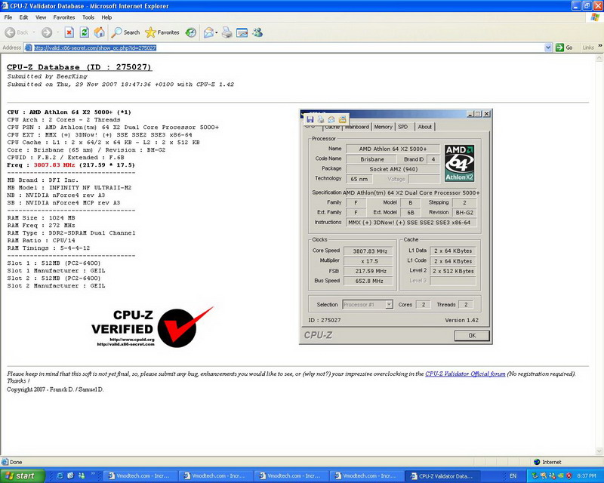604x483 pixels.
Task: Click the Go button beside the address bar
Action: pos(564,48)
